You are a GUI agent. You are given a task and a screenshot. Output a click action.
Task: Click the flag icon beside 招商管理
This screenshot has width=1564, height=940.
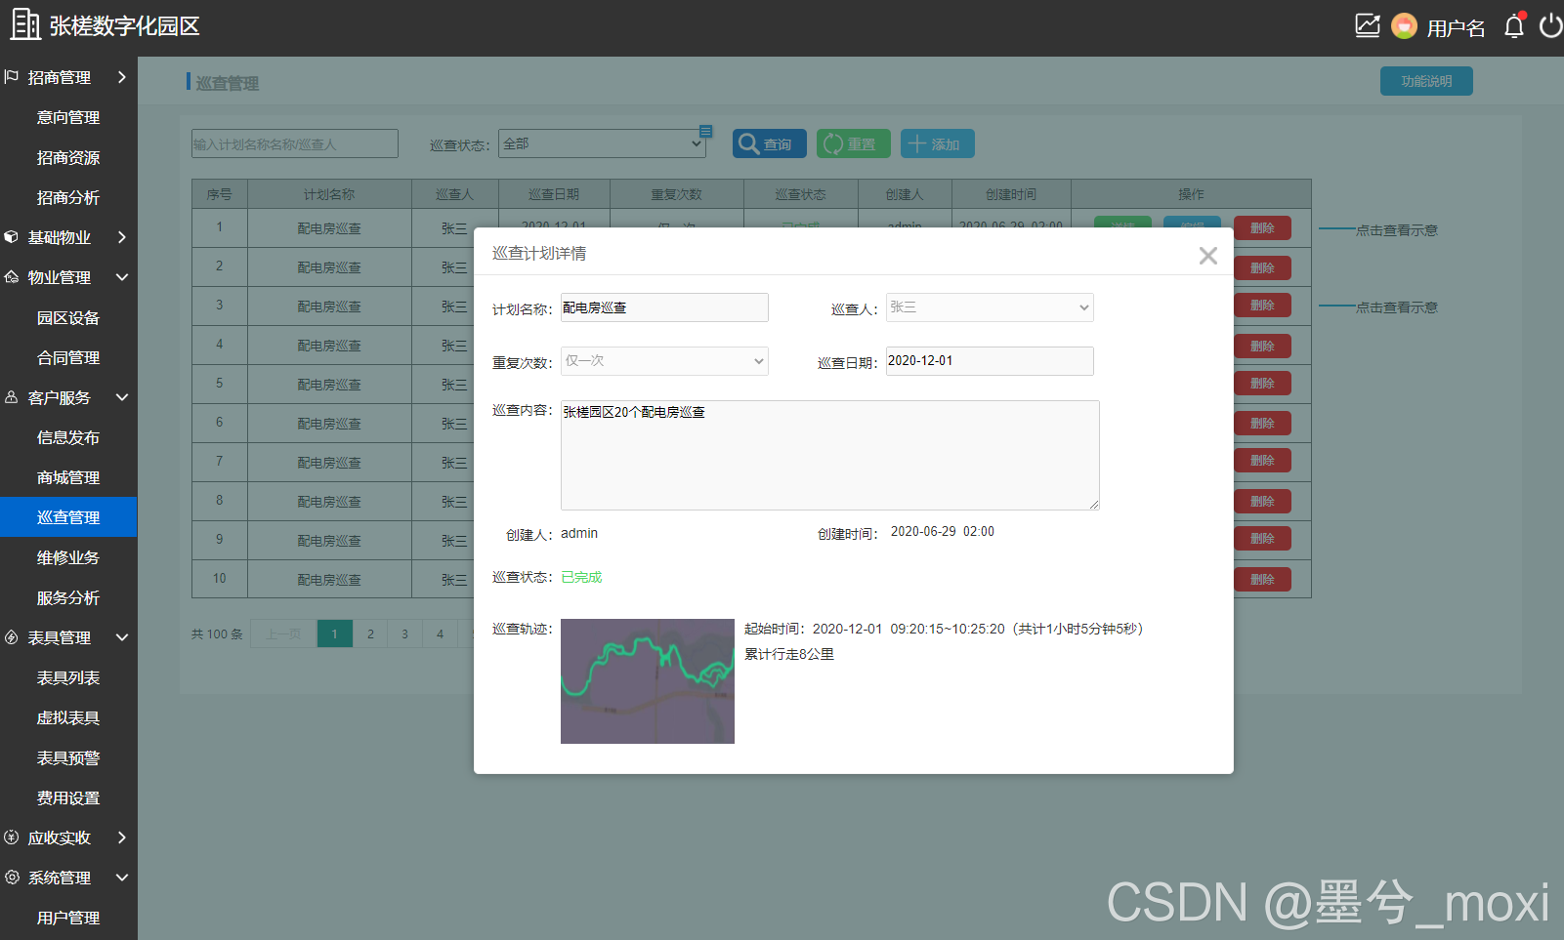coord(12,76)
